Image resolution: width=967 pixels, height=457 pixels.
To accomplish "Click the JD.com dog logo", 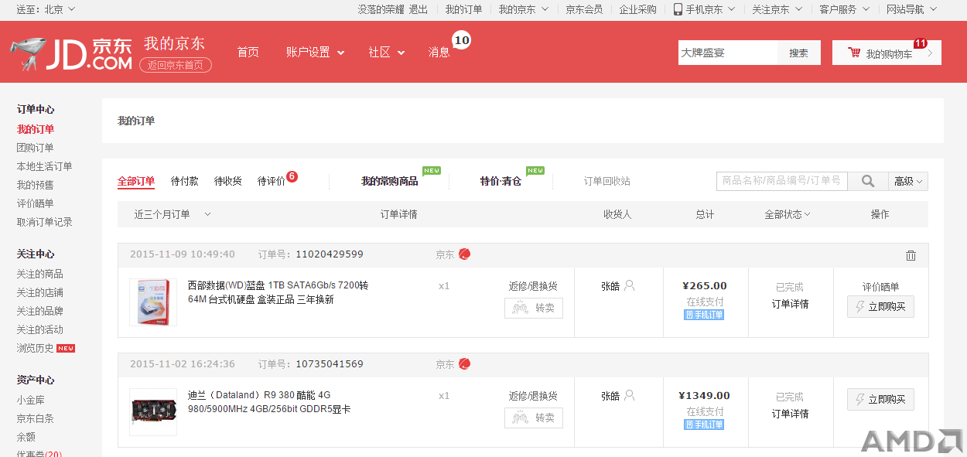I will point(71,53).
